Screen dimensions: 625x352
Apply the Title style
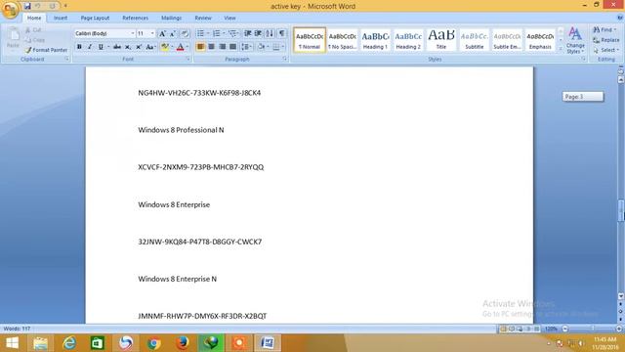pyautogui.click(x=441, y=39)
